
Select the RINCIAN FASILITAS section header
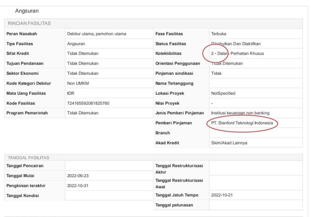point(29,24)
